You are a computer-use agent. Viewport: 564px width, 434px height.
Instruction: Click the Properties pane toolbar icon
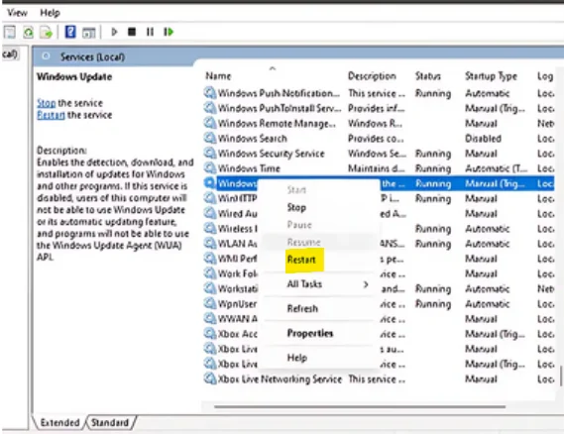(88, 33)
